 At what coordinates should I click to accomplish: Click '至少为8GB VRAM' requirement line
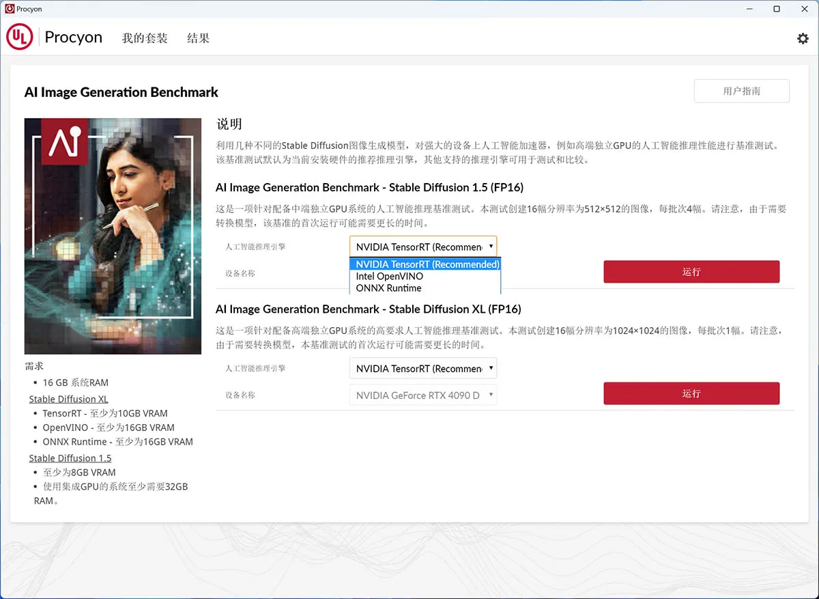79,472
